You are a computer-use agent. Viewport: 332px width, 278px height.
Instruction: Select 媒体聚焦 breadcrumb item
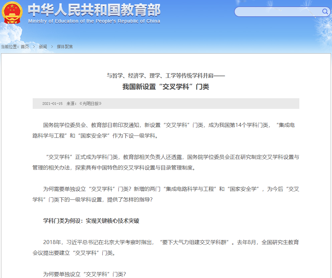click(x=65, y=47)
